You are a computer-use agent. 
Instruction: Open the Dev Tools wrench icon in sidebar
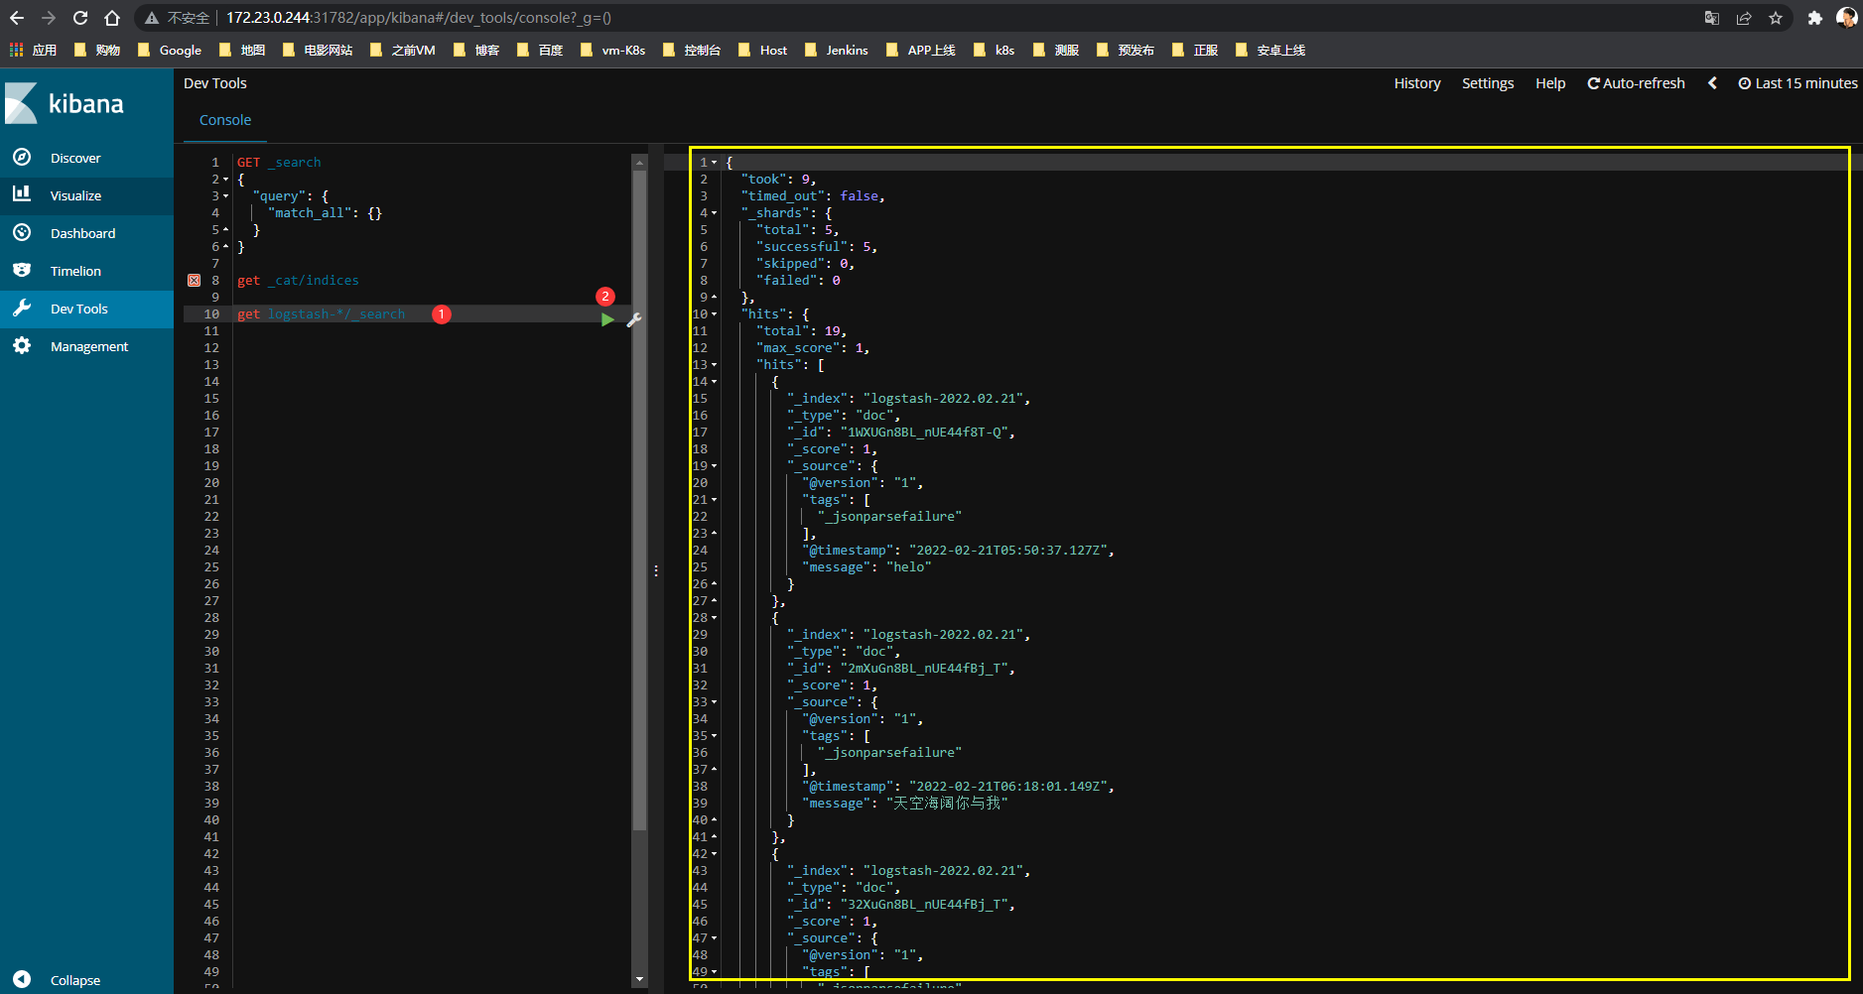[22, 308]
